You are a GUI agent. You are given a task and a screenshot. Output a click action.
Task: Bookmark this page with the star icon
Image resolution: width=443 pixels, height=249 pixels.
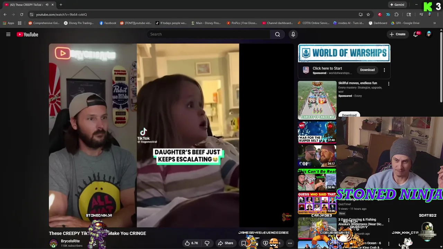click(368, 15)
